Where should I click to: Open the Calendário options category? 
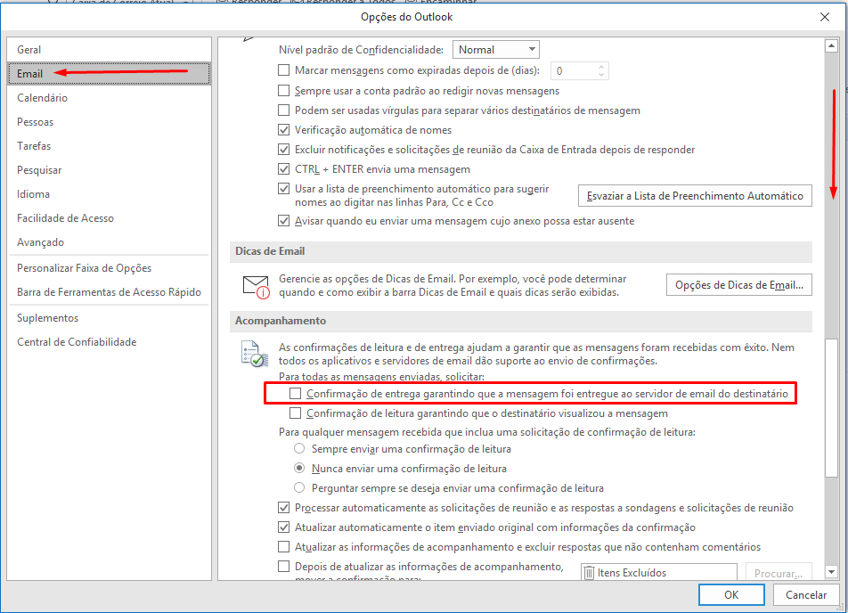tap(110, 98)
